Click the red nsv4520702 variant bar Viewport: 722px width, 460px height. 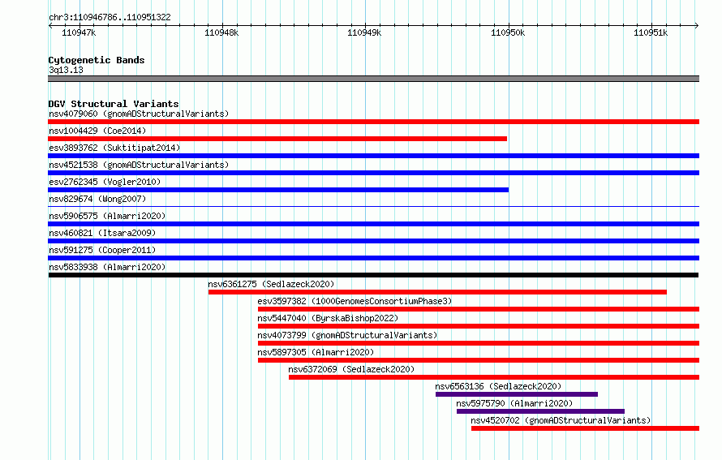tap(585, 428)
